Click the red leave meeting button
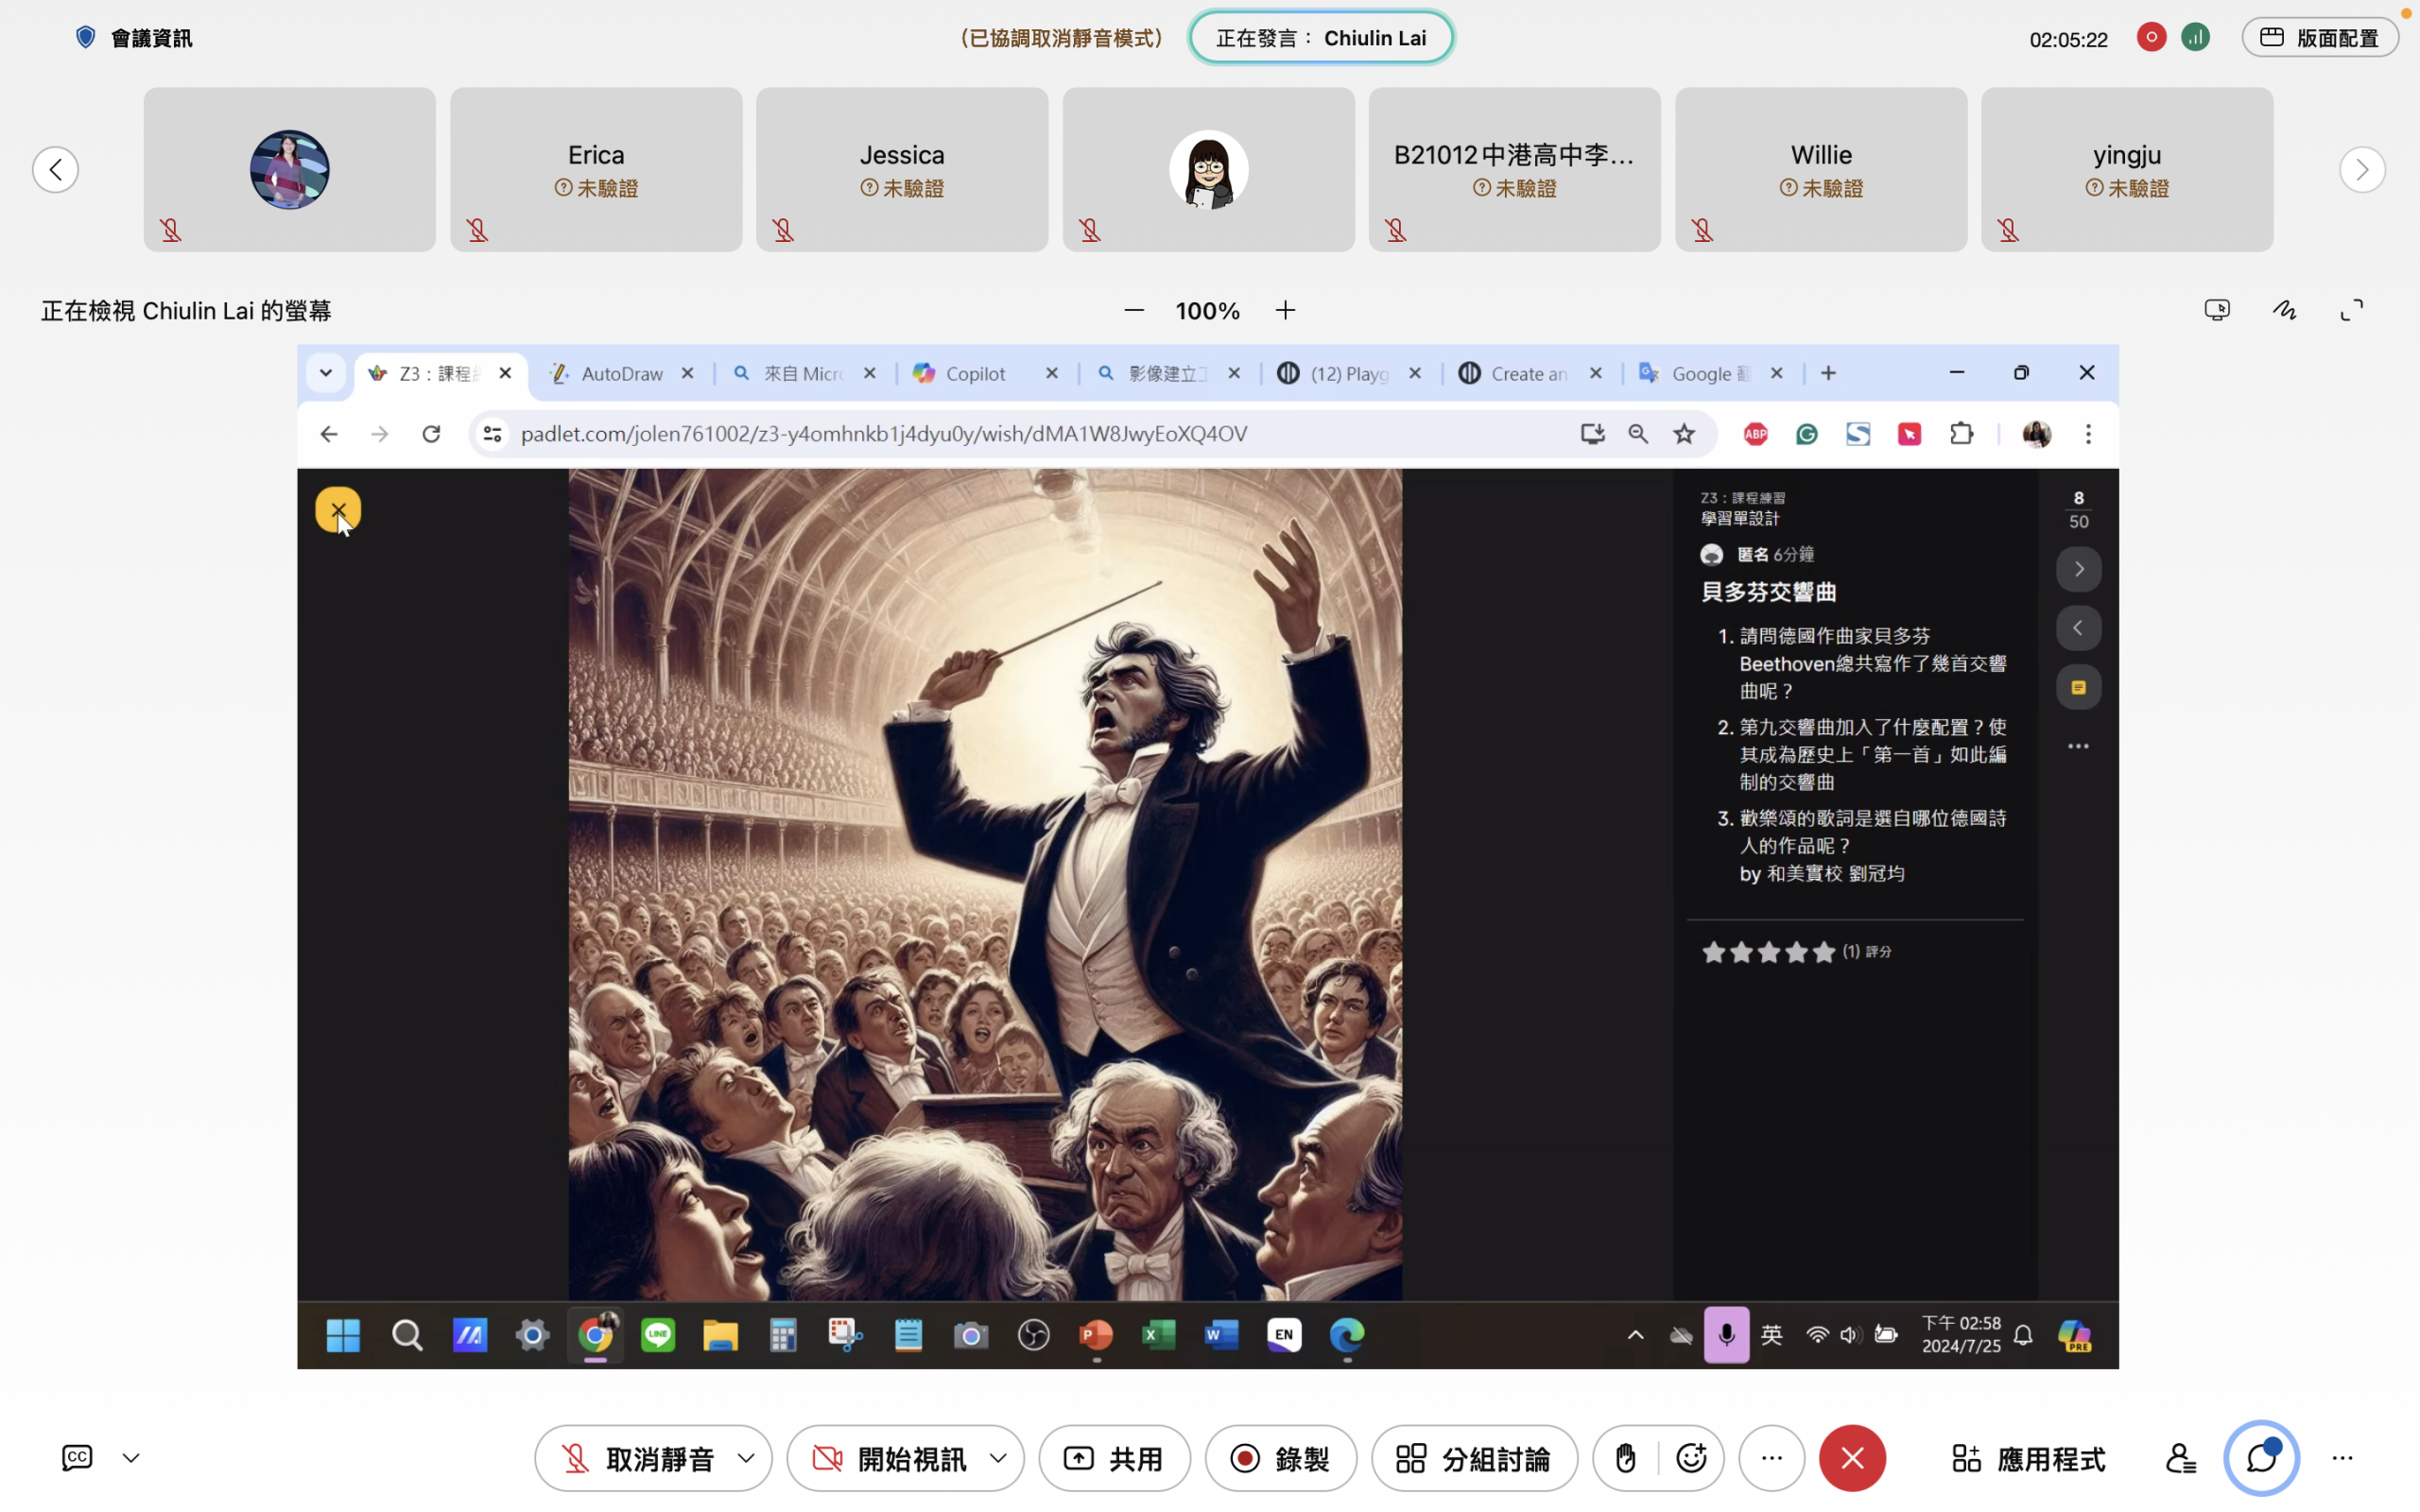Screen dimensions: 2420x1512 [1852, 1458]
